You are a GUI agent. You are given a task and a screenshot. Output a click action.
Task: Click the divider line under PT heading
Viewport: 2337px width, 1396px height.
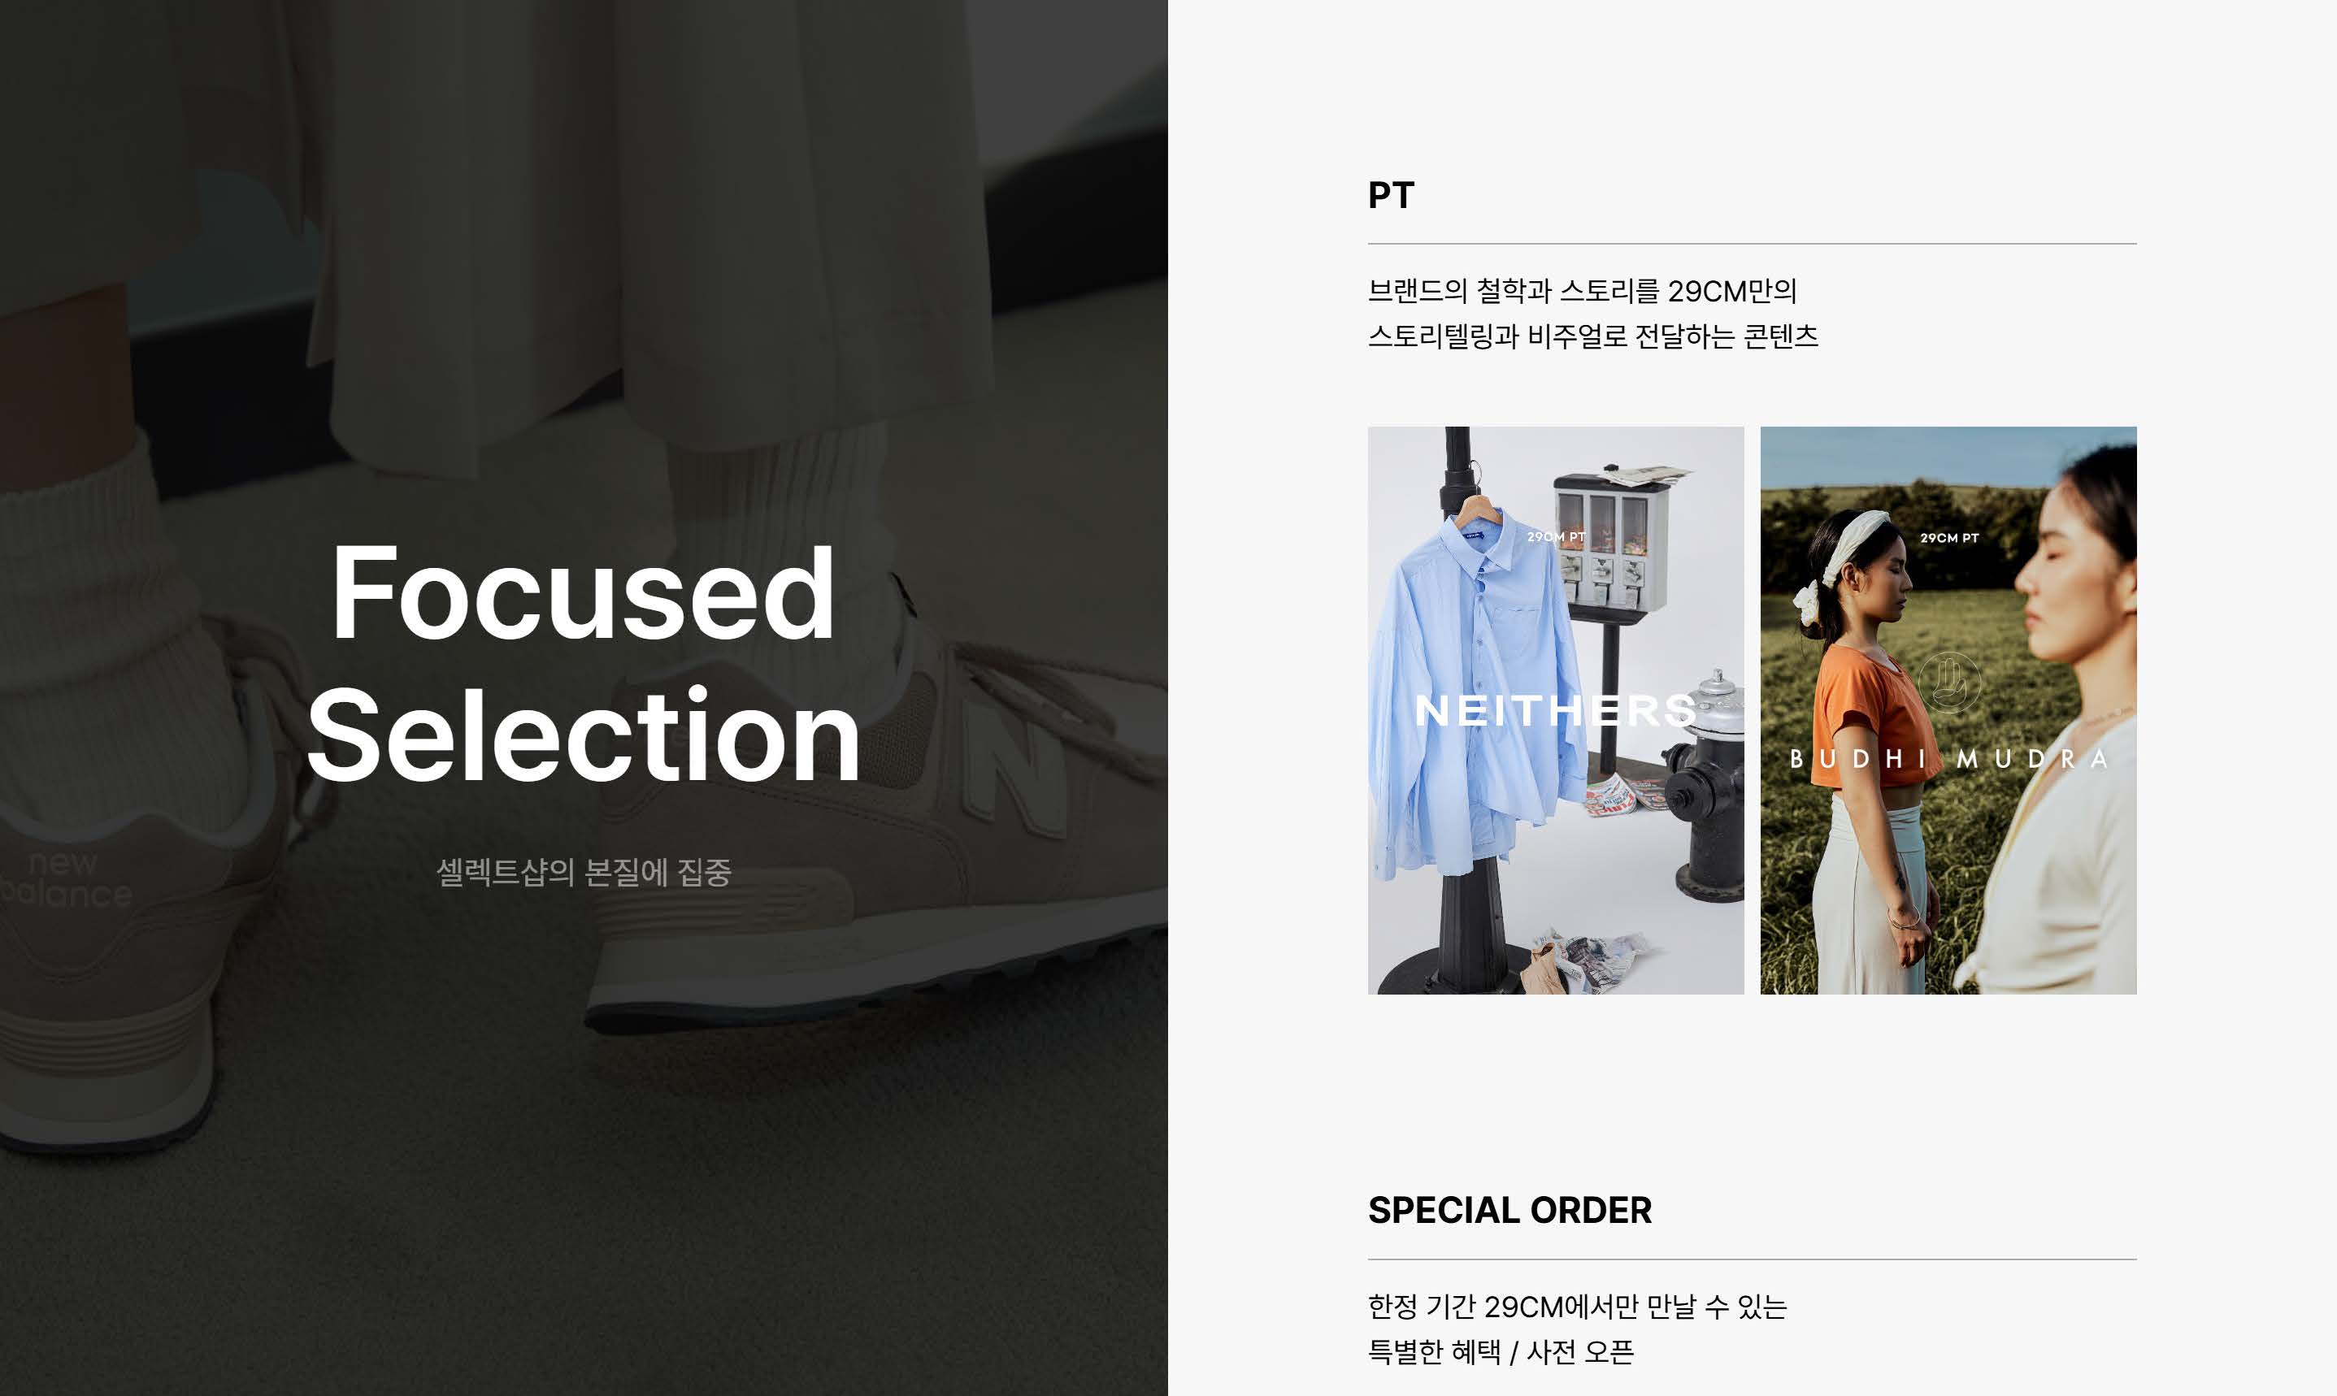point(1752,244)
